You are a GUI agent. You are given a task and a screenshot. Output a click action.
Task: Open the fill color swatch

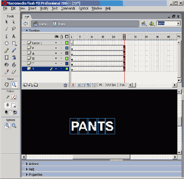[14, 105]
